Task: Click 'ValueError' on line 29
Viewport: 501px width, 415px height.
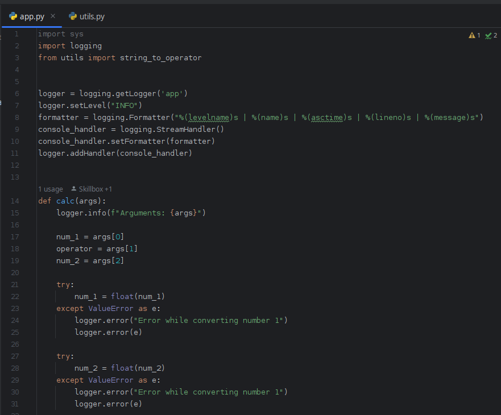Action: [111, 380]
